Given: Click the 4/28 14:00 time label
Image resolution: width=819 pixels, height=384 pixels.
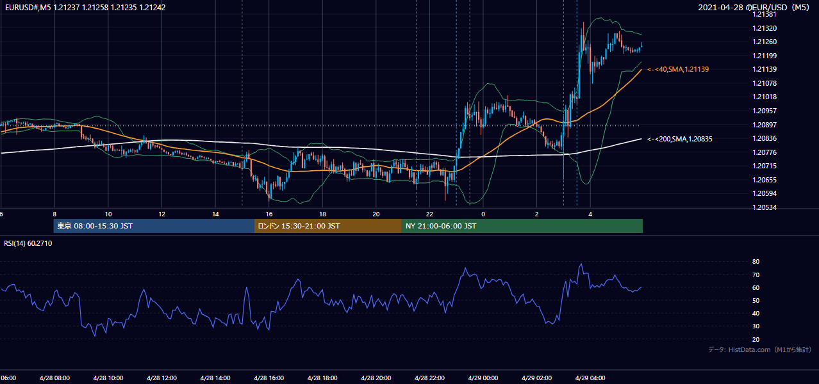Looking at the screenshot, I should (215, 378).
